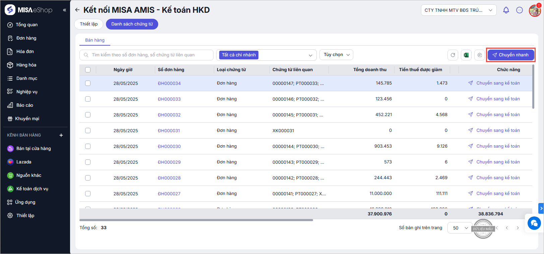Go back using the arrow beside page title
The height and width of the screenshot is (254, 544).
pyautogui.click(x=77, y=10)
